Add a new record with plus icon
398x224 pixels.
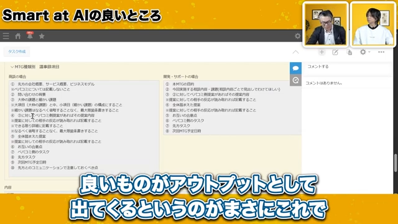[322, 52]
